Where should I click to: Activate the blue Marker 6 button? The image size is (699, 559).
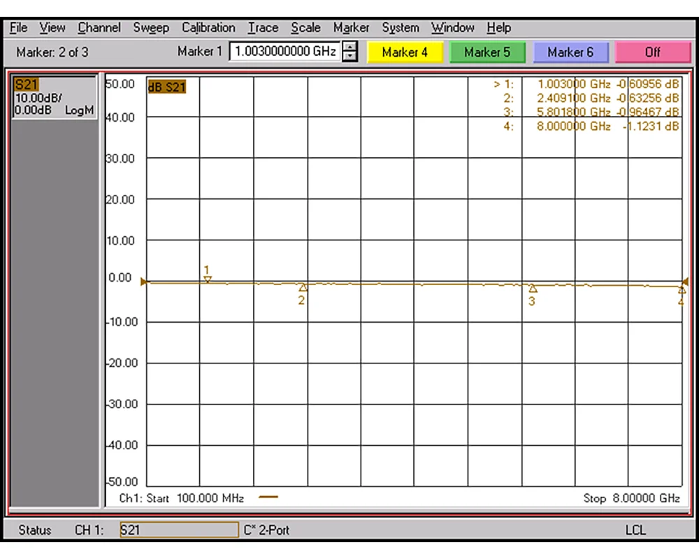pyautogui.click(x=570, y=52)
